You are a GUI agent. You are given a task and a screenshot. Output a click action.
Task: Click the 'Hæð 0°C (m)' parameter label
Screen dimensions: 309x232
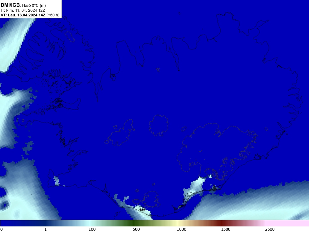click(x=34, y=6)
